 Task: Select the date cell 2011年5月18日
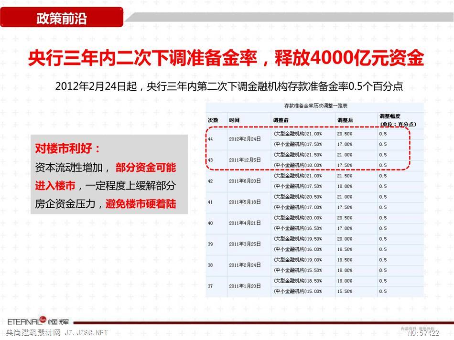point(245,202)
